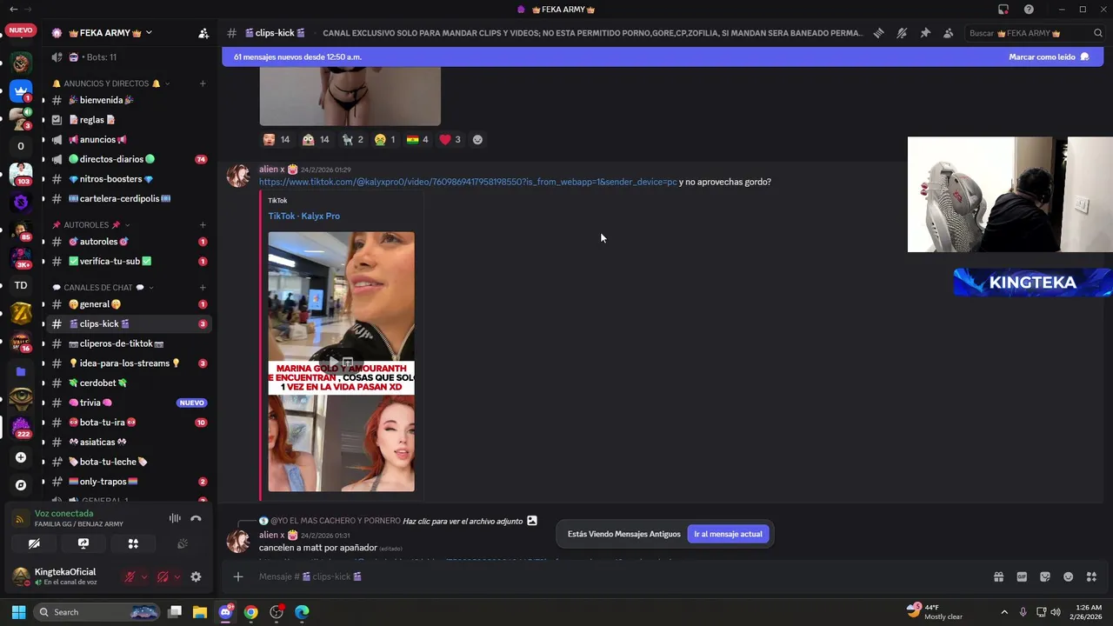Toggle noise suppression waveform icon

point(175,518)
